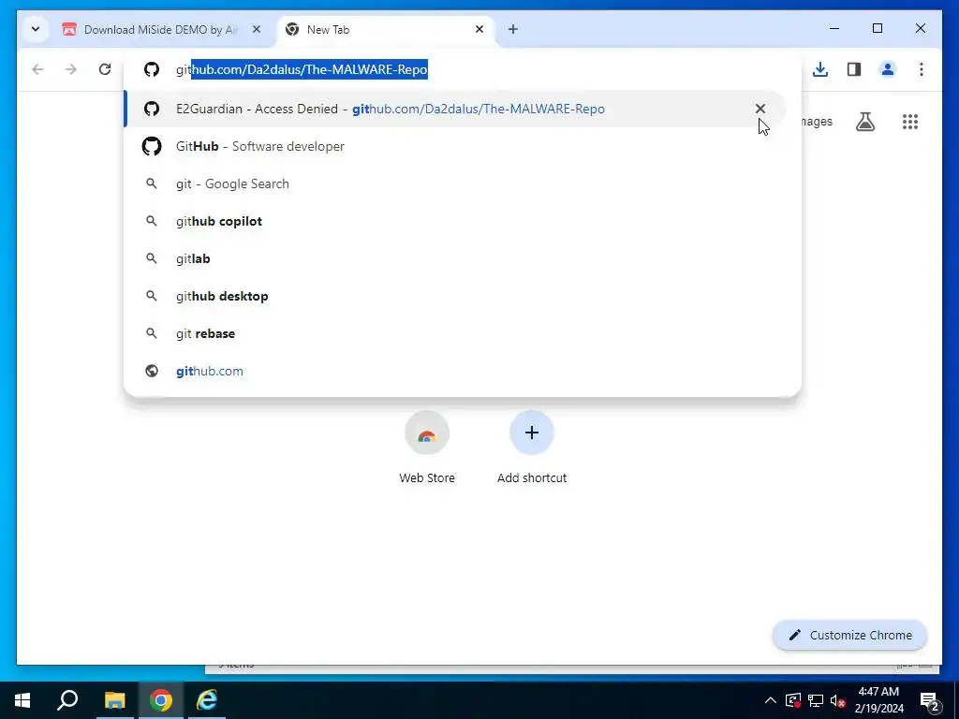Open github.com URL suggestion

(x=456, y=371)
